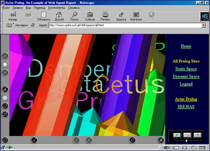Visit the Actor Prolog link

pyautogui.click(x=186, y=99)
